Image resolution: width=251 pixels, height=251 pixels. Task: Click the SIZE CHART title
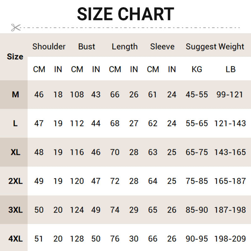(x=125, y=14)
